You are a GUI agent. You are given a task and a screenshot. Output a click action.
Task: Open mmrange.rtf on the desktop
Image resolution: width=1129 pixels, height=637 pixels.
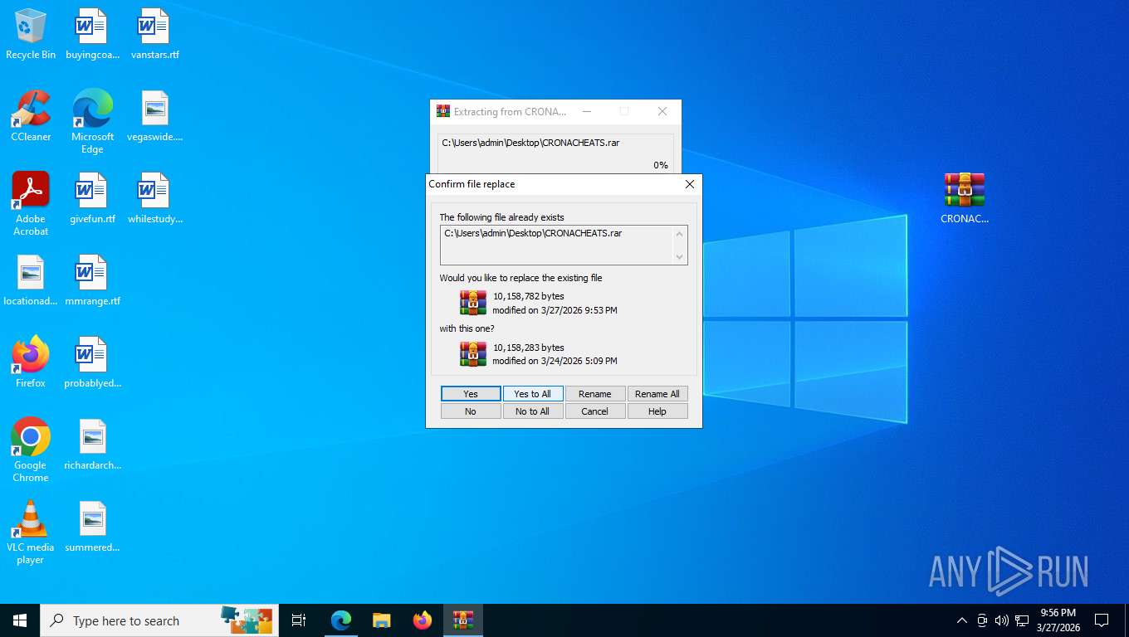point(92,280)
